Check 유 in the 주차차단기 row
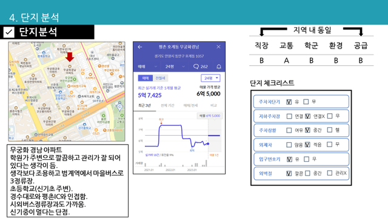This screenshot has height=218, width=388. 289,102
